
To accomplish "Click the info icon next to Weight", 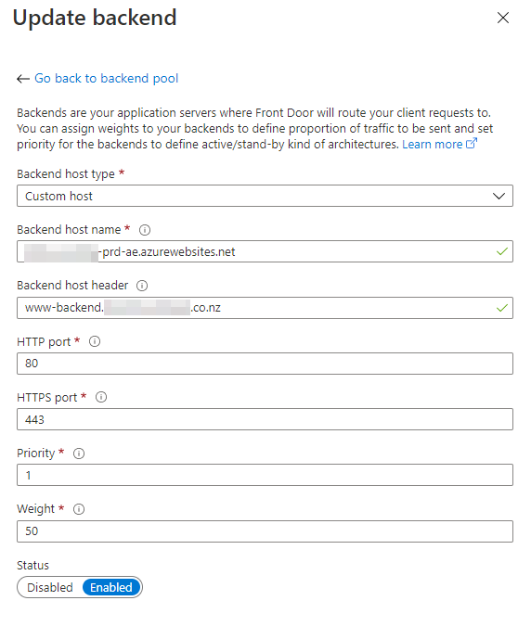I will tap(79, 509).
